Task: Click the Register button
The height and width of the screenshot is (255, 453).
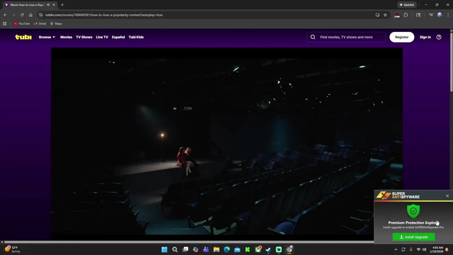Action: click(402, 37)
